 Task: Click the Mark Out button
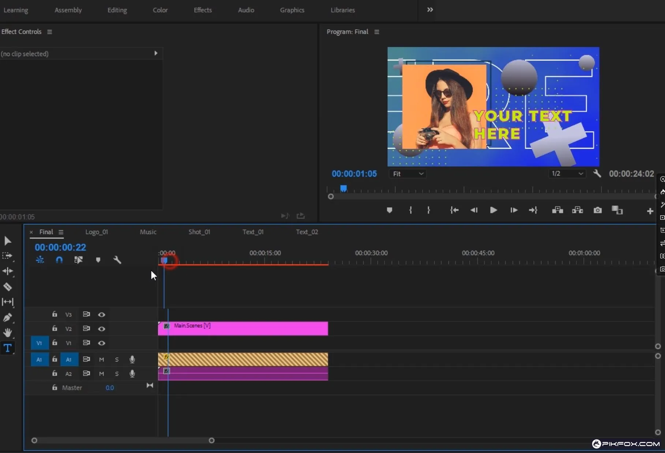[429, 210]
